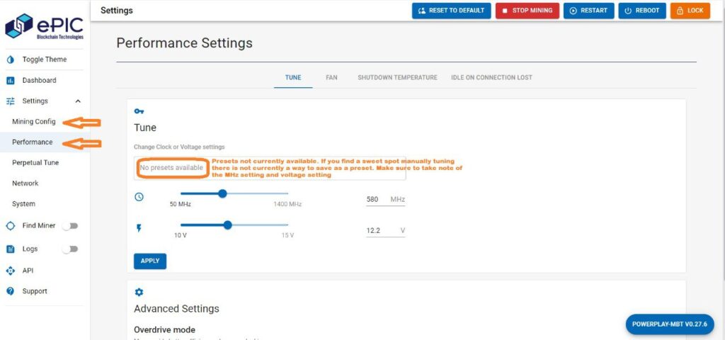
Task: Click the API icon in sidebar
Action: 11,271
